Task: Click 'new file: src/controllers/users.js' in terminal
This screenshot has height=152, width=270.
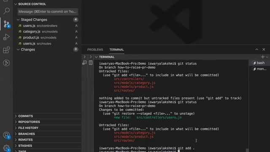Action: coord(148,117)
